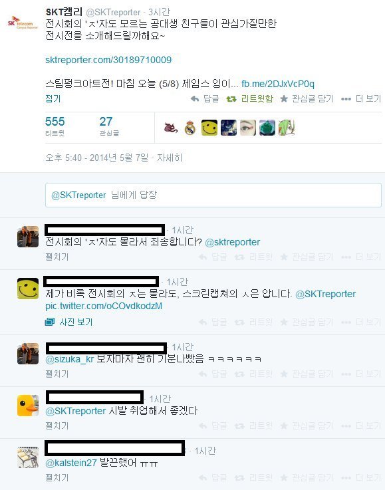Open the pic.twitter.com/oCOvdkodzM link
This screenshot has height=490, width=385.
tap(104, 306)
